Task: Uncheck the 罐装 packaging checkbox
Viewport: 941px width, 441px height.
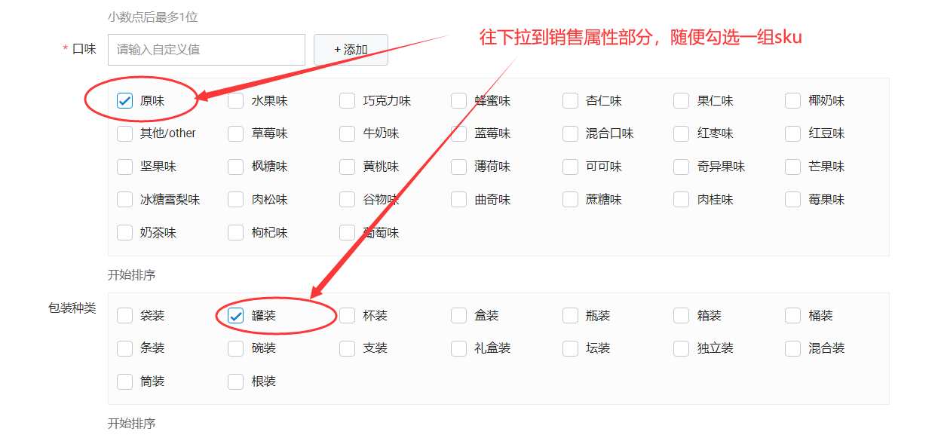Action: (x=236, y=315)
